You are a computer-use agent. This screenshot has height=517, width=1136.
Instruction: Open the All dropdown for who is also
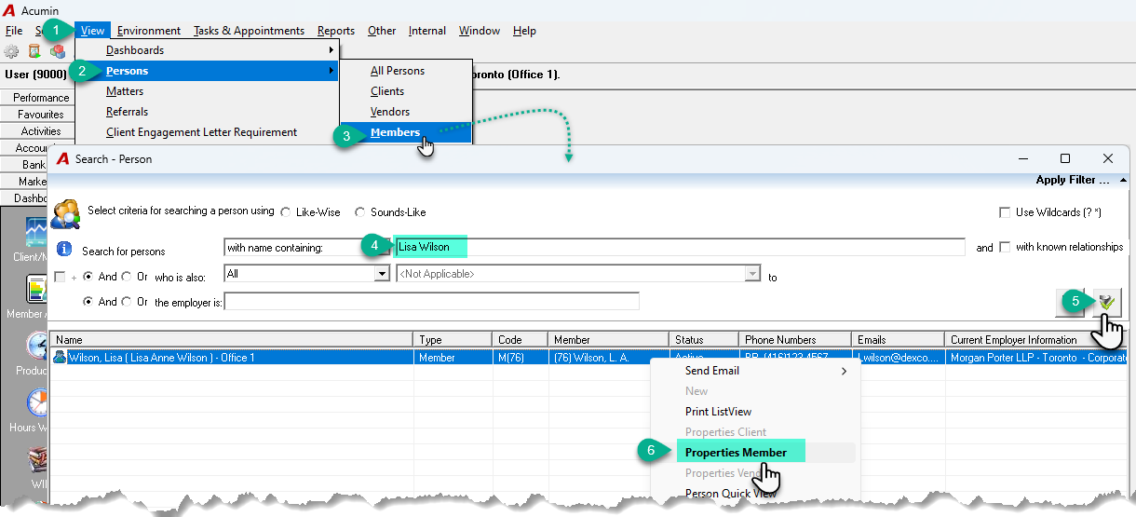381,274
